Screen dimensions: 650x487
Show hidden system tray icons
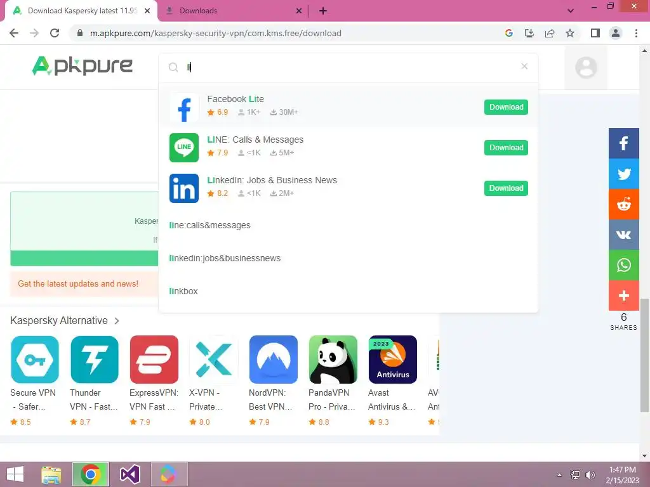pos(560,474)
